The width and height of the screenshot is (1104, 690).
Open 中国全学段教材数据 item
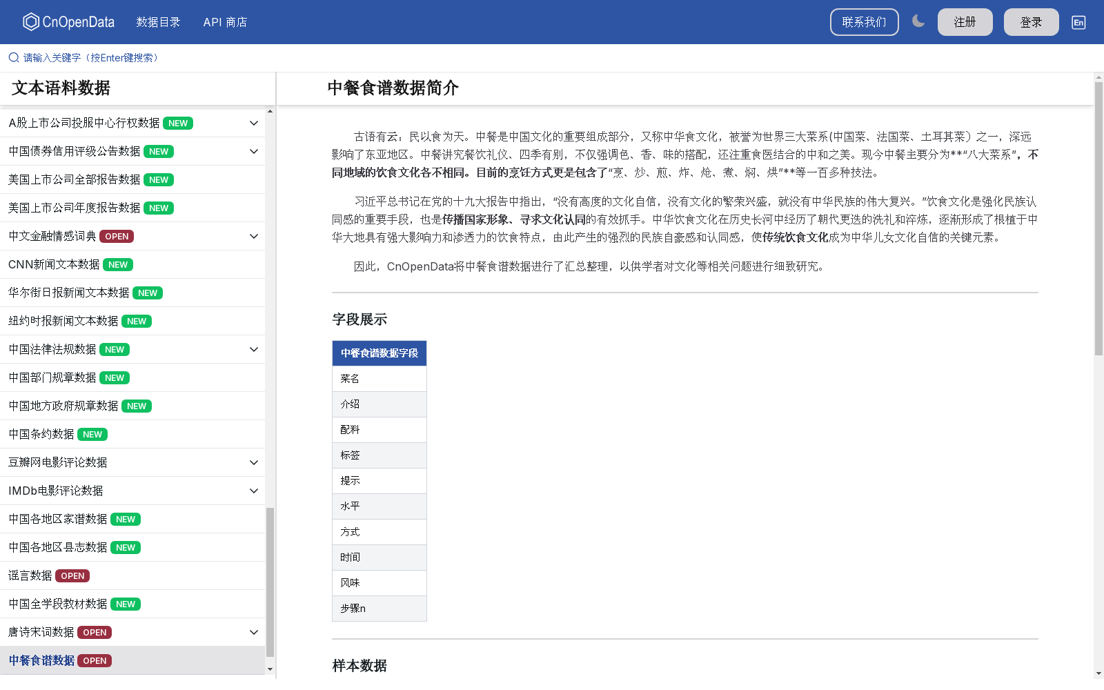coord(132,604)
